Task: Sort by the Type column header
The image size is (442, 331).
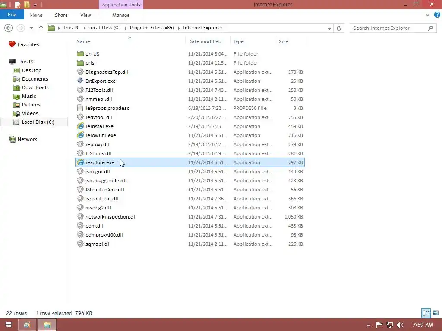Action: point(238,41)
